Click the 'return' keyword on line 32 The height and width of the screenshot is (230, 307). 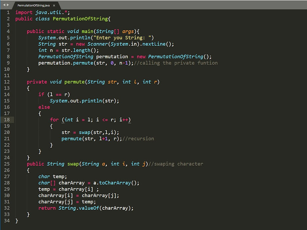point(47,208)
